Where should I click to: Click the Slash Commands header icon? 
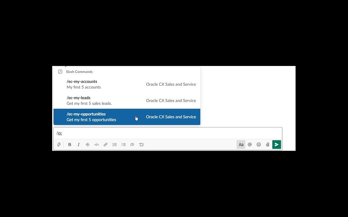pos(60,72)
